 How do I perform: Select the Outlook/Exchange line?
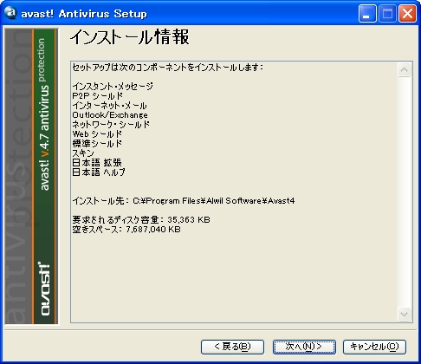[110, 115]
